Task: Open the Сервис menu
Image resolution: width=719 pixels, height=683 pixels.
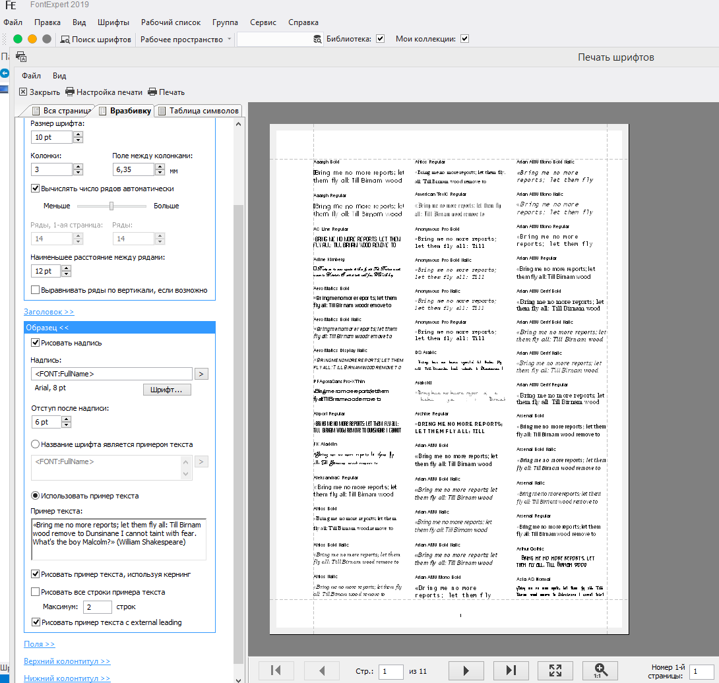Action: click(263, 22)
